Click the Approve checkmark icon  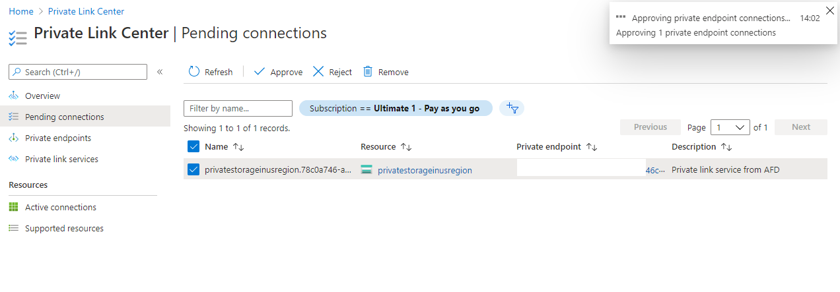pyautogui.click(x=260, y=72)
